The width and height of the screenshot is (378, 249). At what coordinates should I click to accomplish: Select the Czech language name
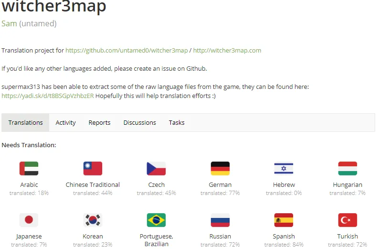tap(156, 185)
